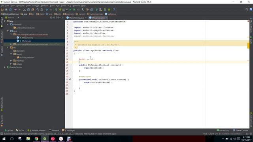253x142 pixels.
Task: Click the navigate Back arrow icon
Action: 47,9
